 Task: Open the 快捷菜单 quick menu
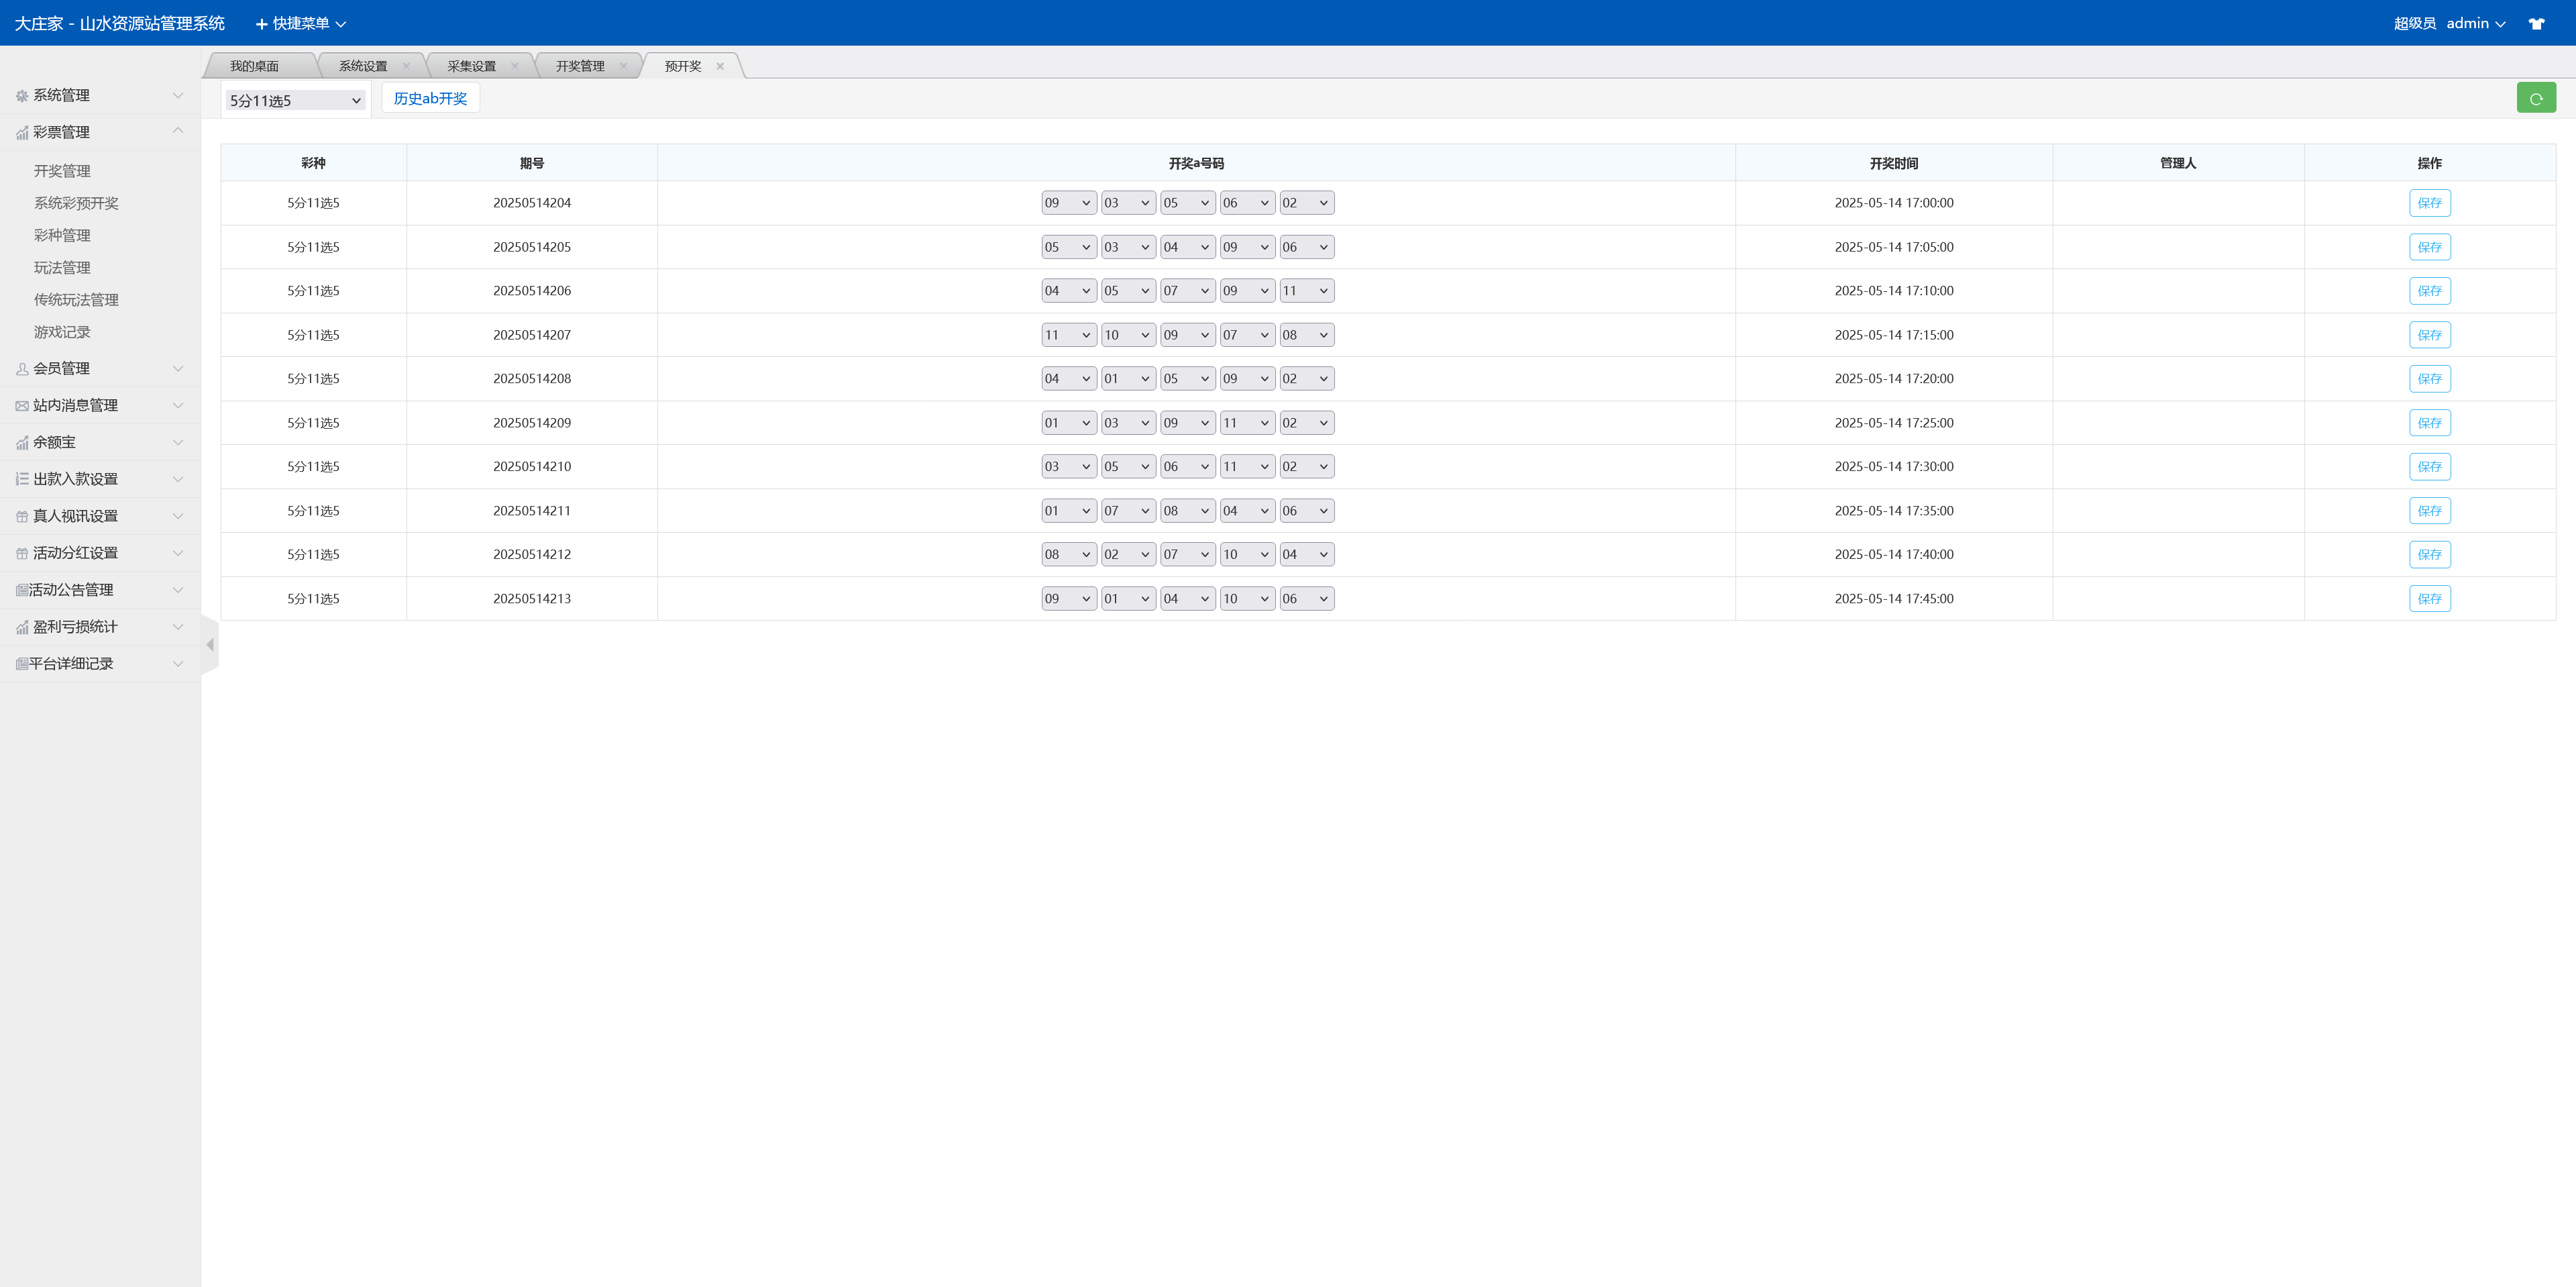click(300, 23)
